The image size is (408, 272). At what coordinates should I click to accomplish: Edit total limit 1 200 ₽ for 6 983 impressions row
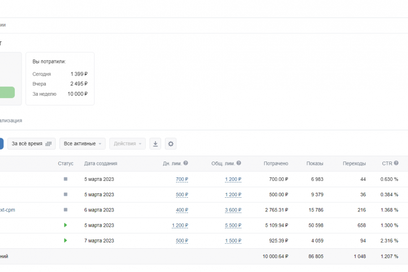click(x=233, y=179)
